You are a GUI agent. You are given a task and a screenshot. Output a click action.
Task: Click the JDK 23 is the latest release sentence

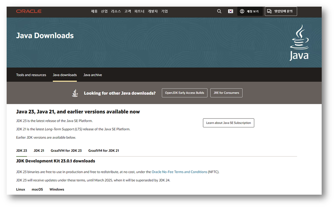click(55, 121)
